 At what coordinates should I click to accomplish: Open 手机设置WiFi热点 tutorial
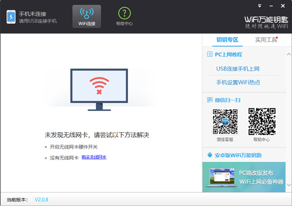click(238, 83)
